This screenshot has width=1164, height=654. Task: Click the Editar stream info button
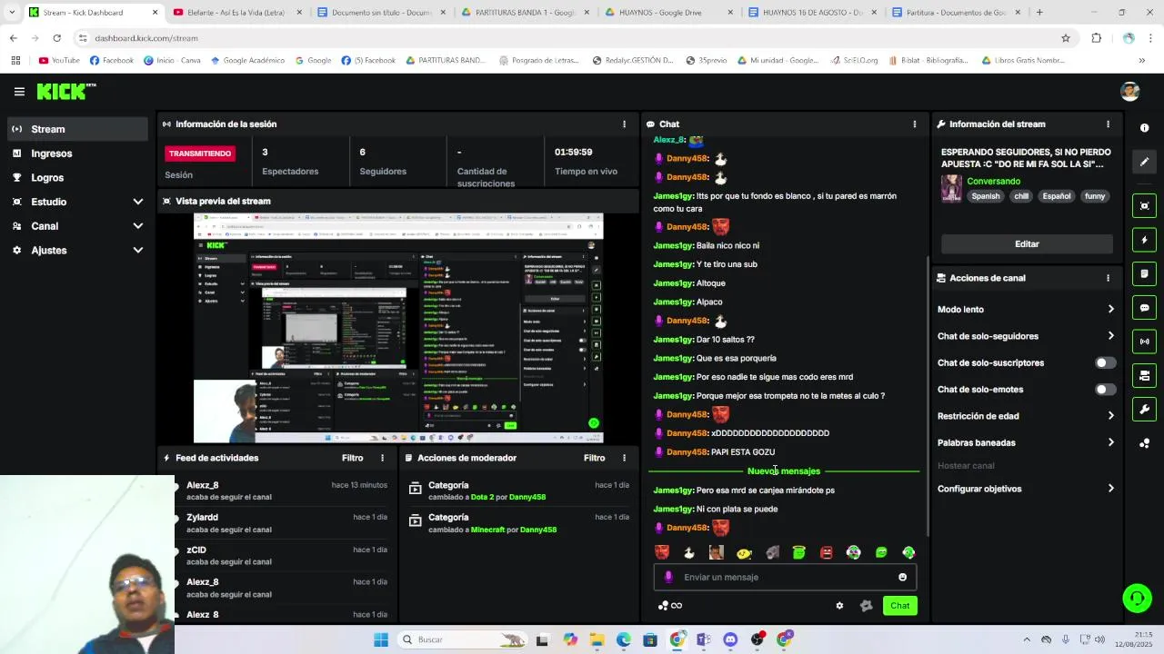(x=1027, y=243)
